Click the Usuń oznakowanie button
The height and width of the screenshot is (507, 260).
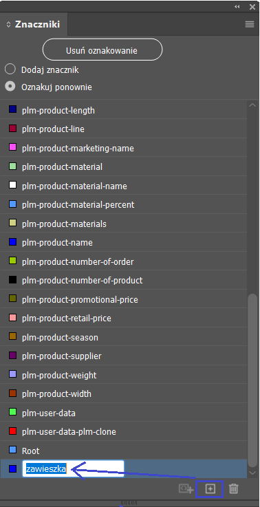pos(102,50)
